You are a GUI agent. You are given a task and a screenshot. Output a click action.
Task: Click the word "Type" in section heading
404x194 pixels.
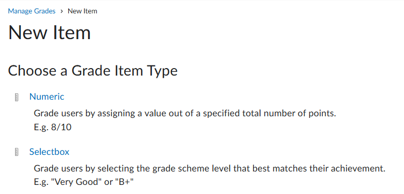pos(162,71)
